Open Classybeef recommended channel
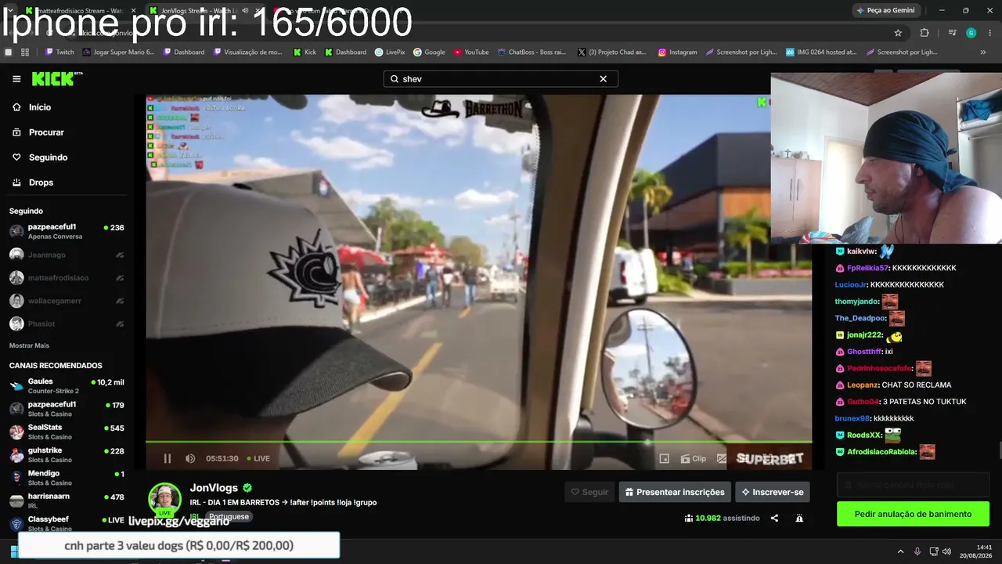The width and height of the screenshot is (1002, 564). (x=67, y=522)
